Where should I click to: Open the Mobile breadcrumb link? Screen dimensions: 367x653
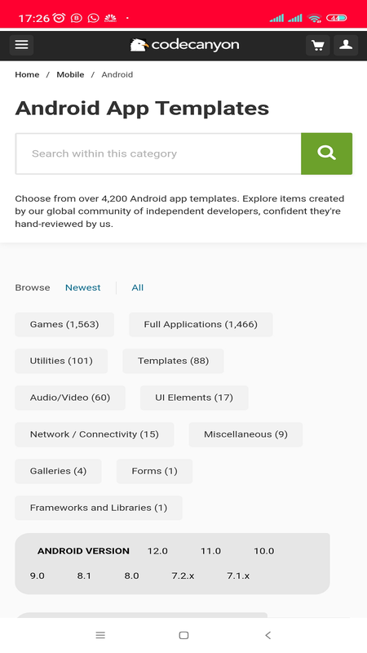pos(70,74)
